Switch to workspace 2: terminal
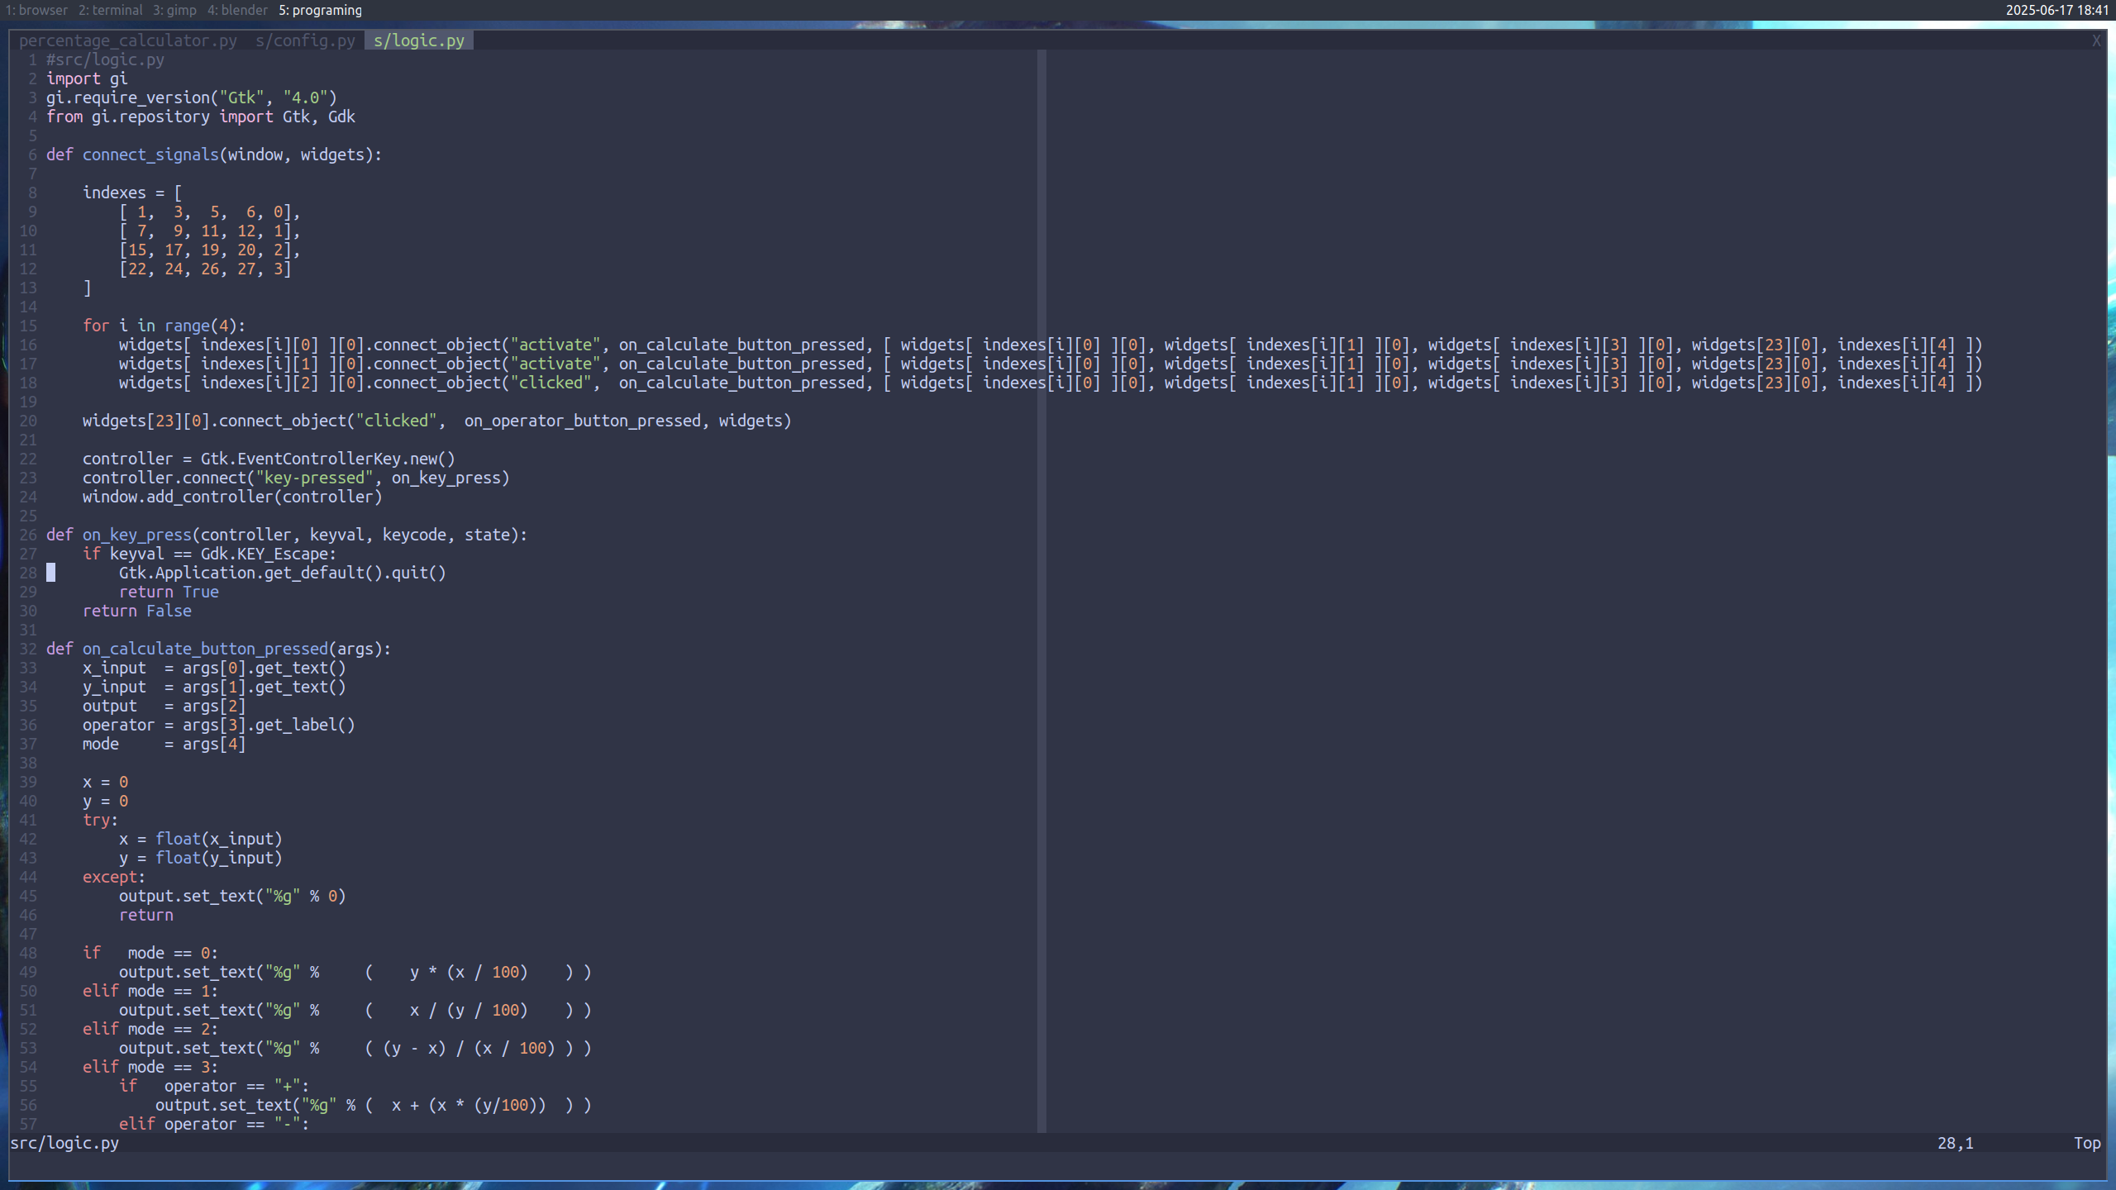This screenshot has width=2116, height=1190. 110,10
